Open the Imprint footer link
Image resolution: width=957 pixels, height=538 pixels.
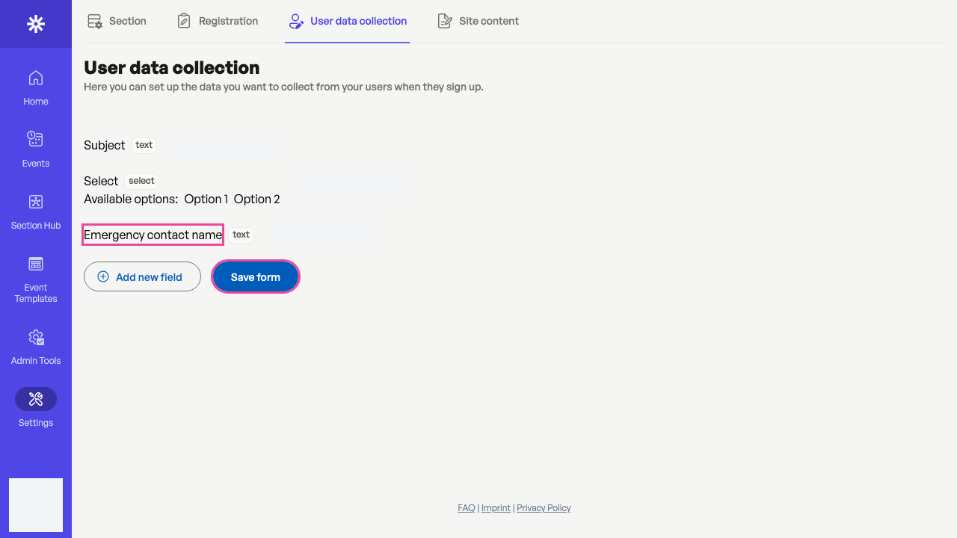496,508
